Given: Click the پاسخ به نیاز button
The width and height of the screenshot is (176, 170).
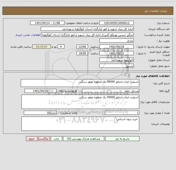Looking at the screenshot, I should tap(122, 139).
